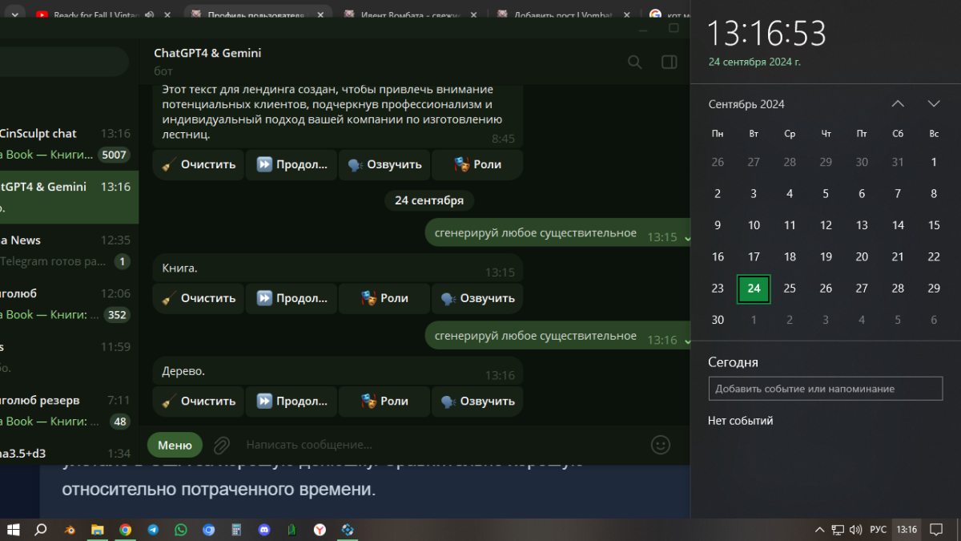Open the browser tab search chevron
The height and width of the screenshot is (541, 961).
[16, 14]
